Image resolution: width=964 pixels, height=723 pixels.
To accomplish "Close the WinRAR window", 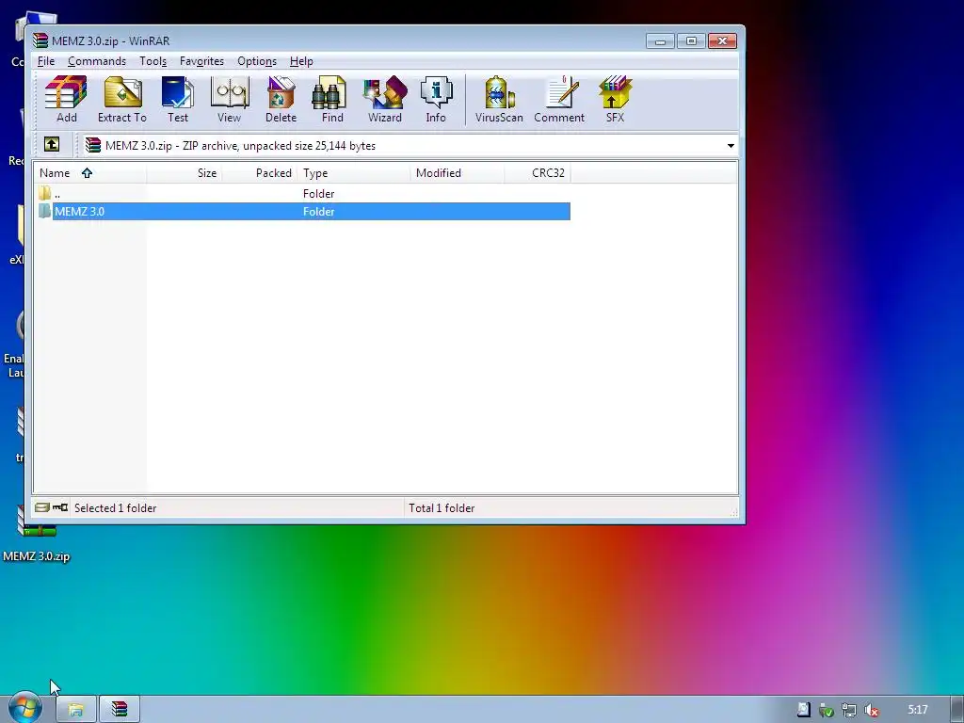I will 722,41.
